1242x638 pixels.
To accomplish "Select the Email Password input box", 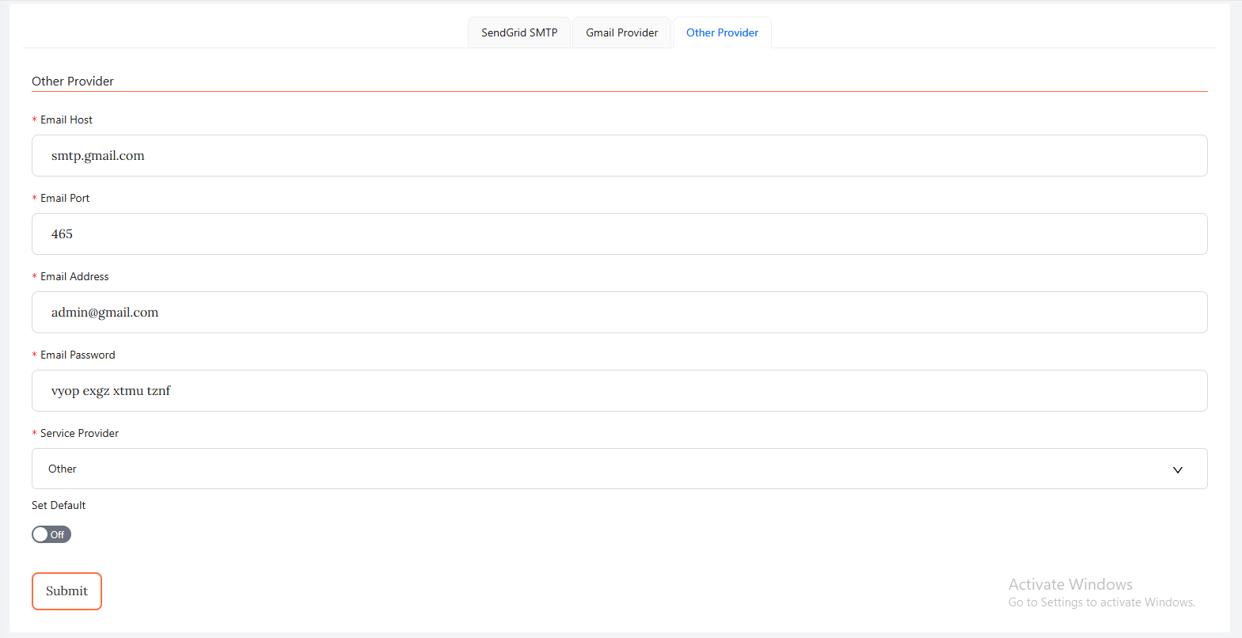I will tap(619, 391).
